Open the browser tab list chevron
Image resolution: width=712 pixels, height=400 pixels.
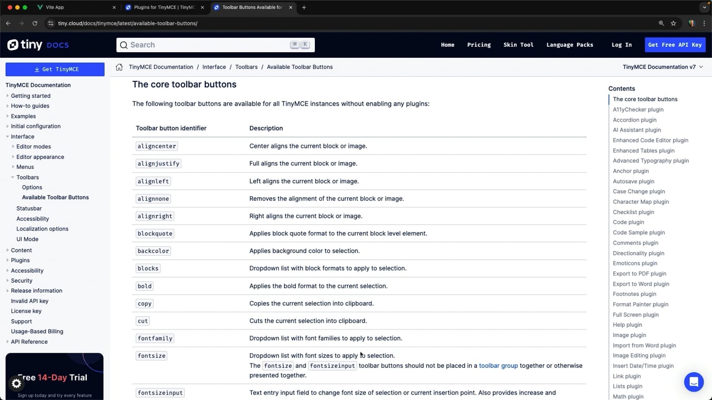click(x=704, y=7)
